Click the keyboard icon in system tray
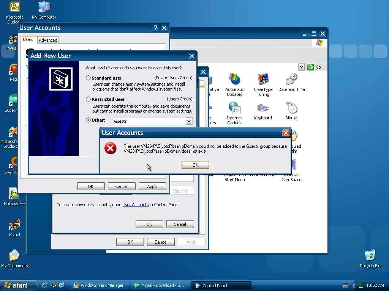The height and width of the screenshot is (291, 389). 345,286
